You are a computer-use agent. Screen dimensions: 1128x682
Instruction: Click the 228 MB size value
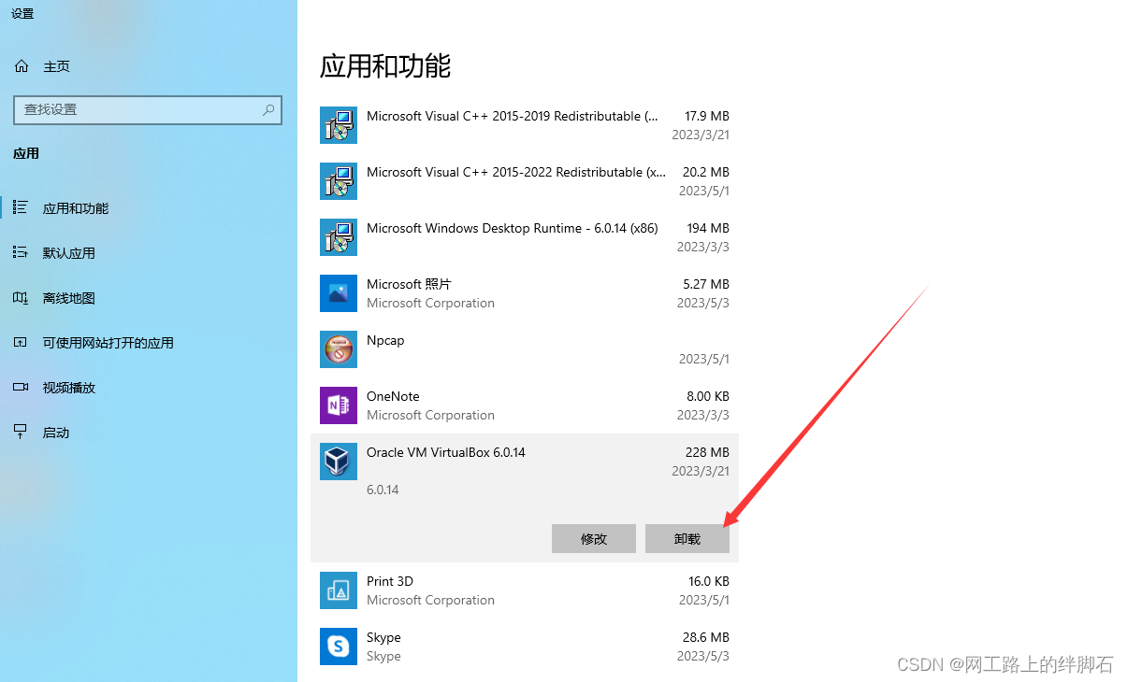707,452
